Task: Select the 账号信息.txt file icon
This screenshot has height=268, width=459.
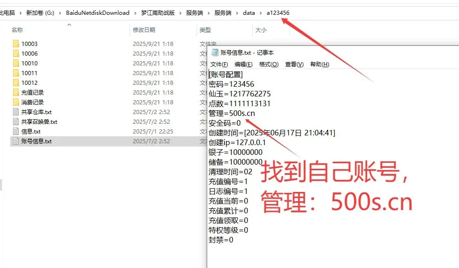Action: click(x=16, y=141)
